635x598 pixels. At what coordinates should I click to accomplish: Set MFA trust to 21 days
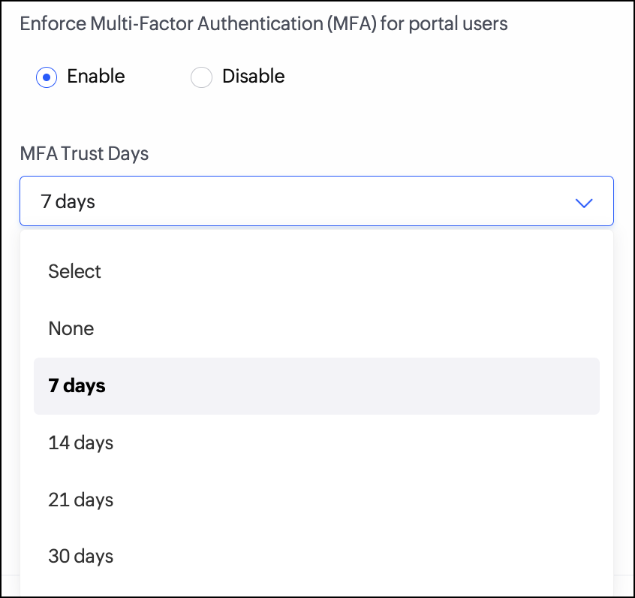81,500
